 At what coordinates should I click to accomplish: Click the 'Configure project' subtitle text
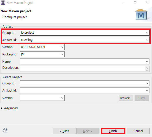tap(15, 17)
